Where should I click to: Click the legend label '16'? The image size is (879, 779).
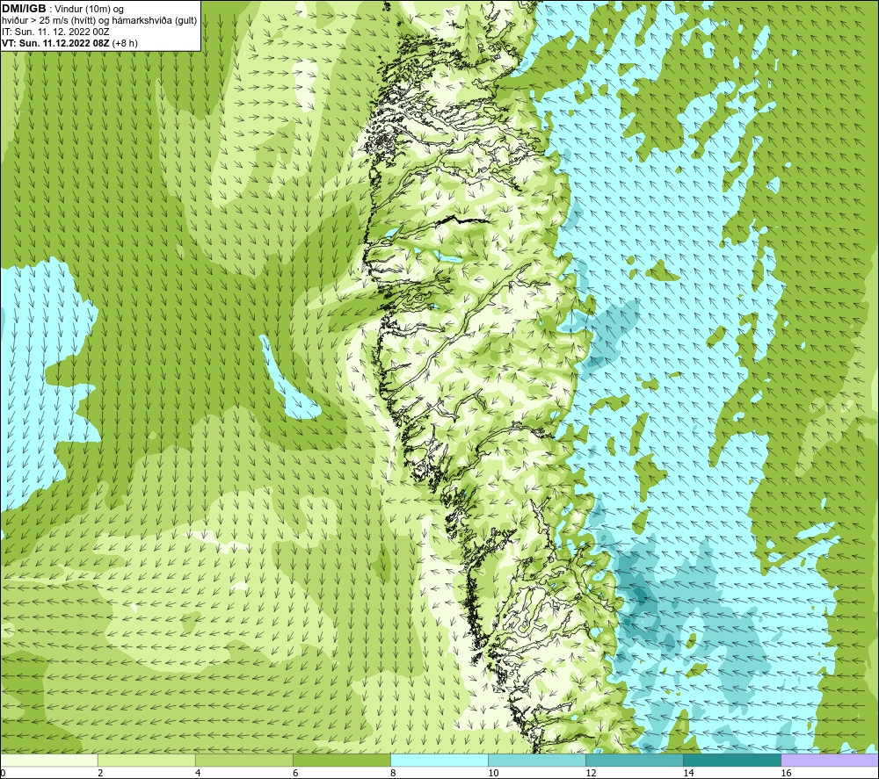point(786,774)
